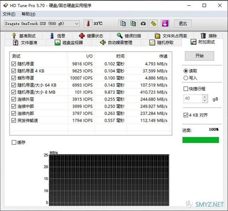Switch to the 错误扫描 error scan tab
Screen dimensions: 228x211
(x=129, y=36)
